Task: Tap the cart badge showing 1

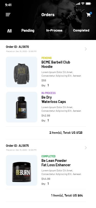Action: coord(91,13)
